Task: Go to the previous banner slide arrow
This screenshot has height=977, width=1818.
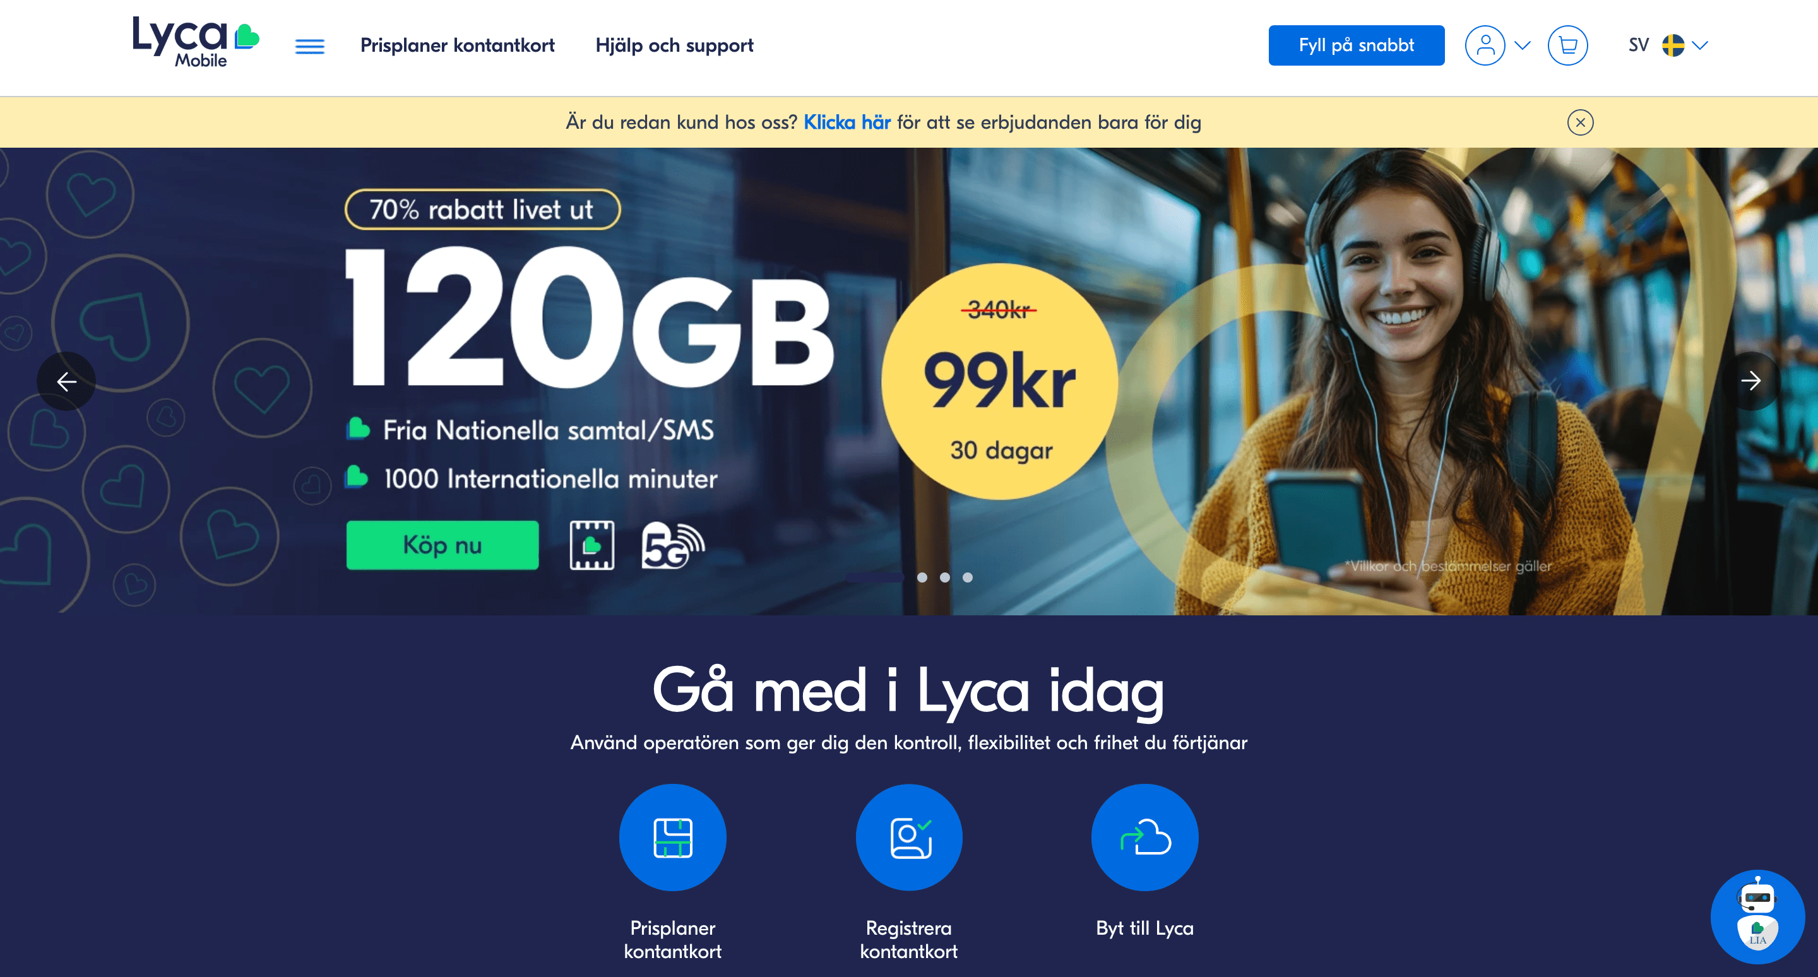Action: pos(66,381)
